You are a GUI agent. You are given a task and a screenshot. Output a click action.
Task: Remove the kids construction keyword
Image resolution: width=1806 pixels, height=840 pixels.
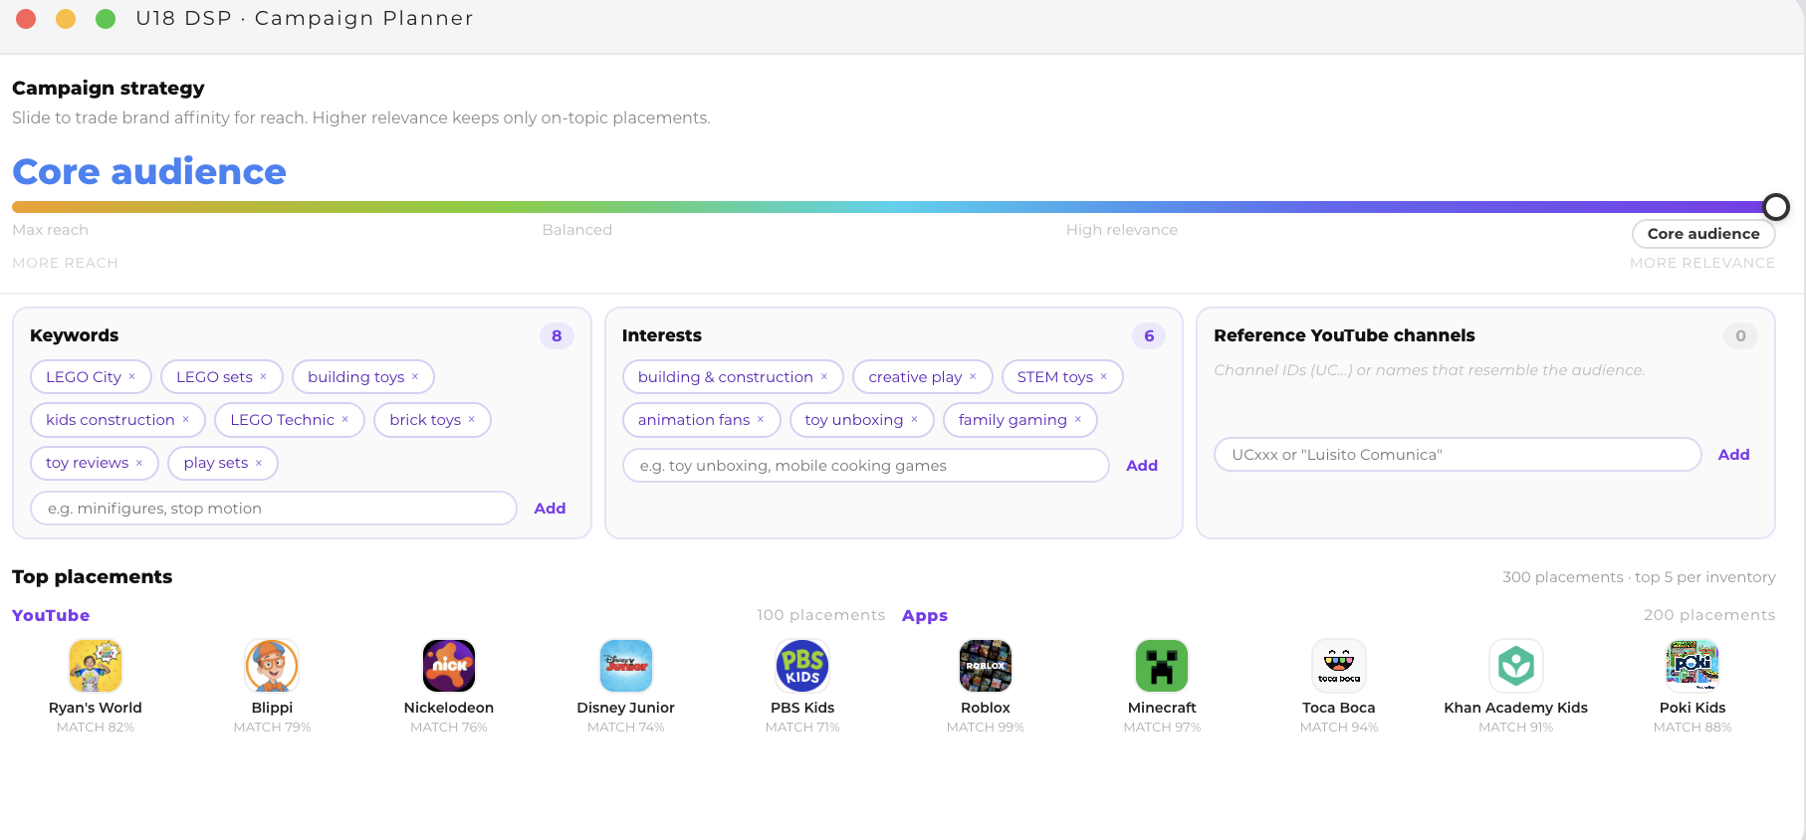point(185,419)
